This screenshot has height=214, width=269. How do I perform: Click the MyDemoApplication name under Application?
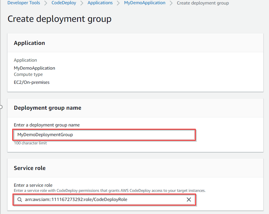[x=34, y=68]
